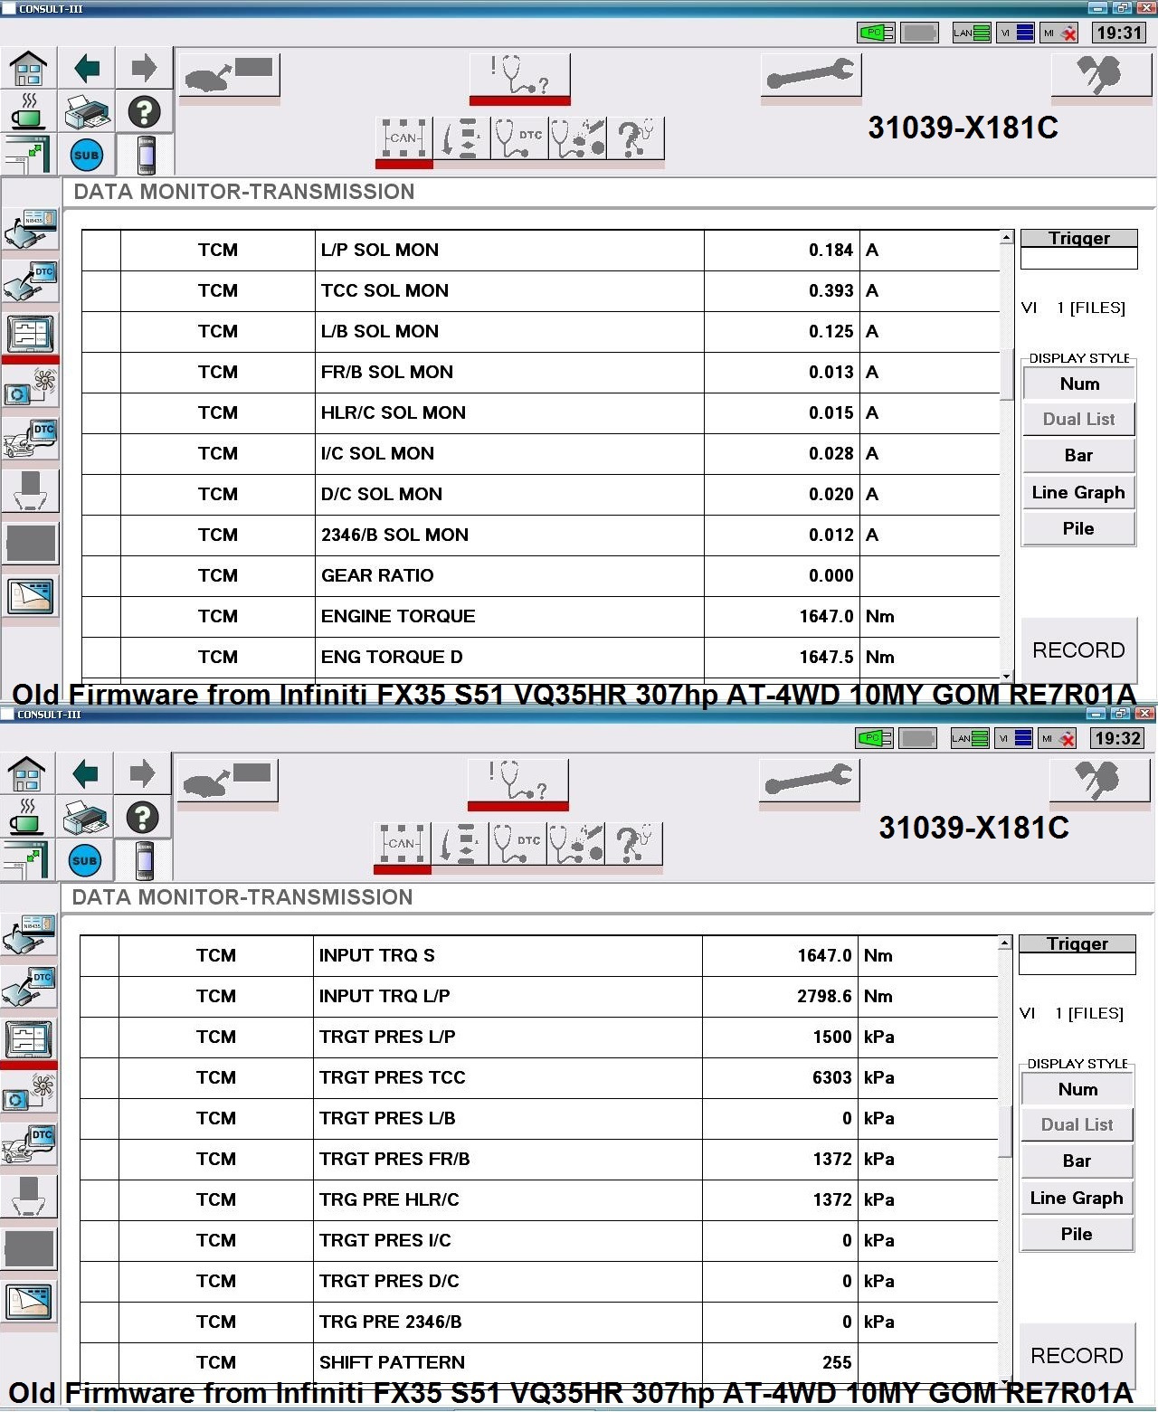Click green back arrow in upper 19:31 window
Viewport: 1158px width, 1412px height.
pos(87,68)
